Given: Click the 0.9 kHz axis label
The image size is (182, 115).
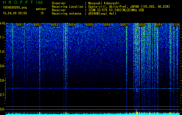Looking at the screenshot, I should click(2, 66).
